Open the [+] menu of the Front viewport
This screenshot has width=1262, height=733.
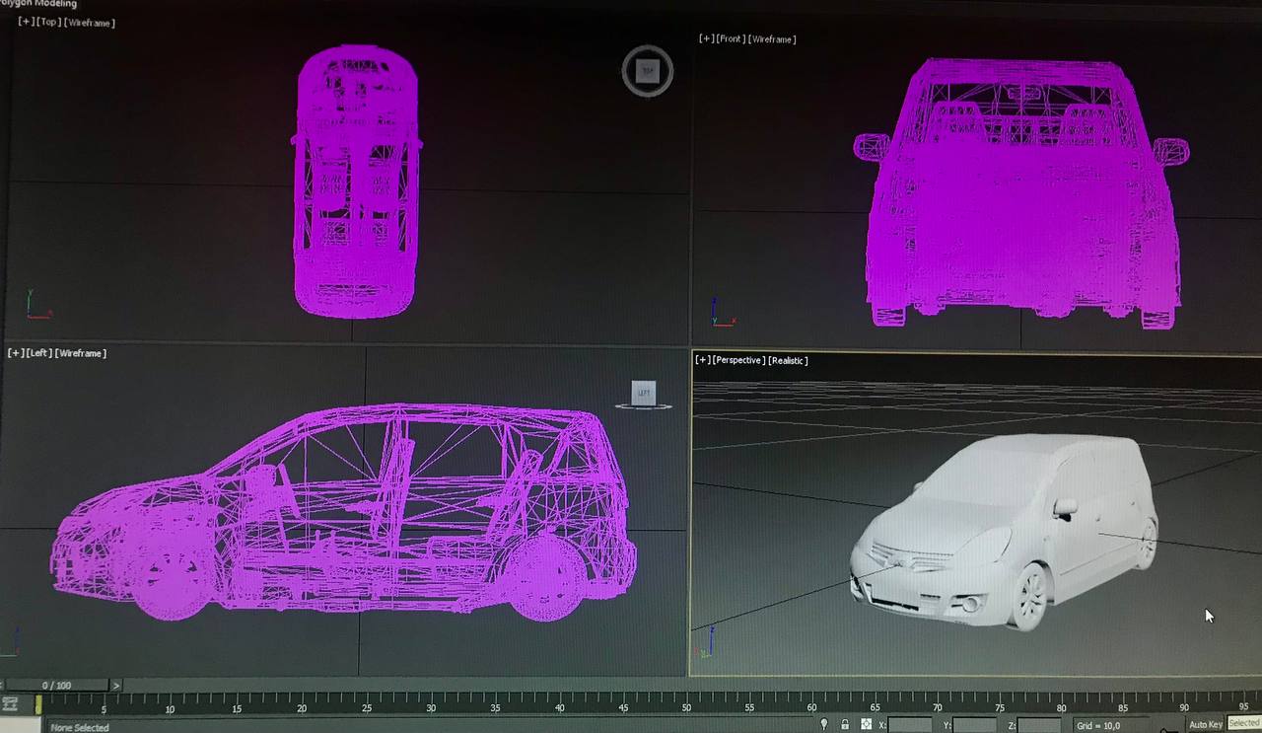click(x=706, y=38)
